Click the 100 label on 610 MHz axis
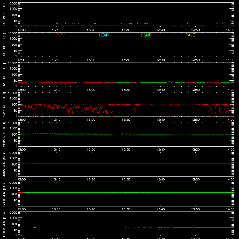This screenshot has height=239, width=239. (x=14, y=75)
